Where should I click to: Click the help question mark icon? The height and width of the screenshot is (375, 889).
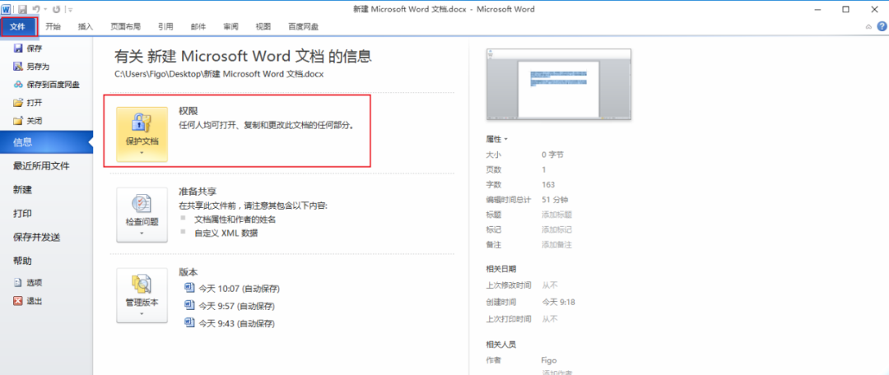coord(880,26)
